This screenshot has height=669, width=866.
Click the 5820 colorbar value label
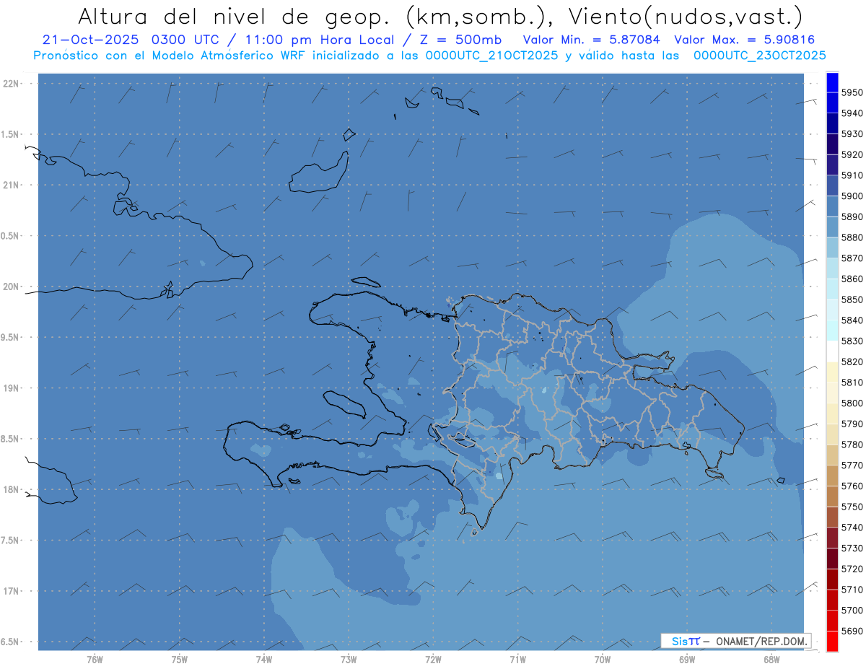pos(852,362)
